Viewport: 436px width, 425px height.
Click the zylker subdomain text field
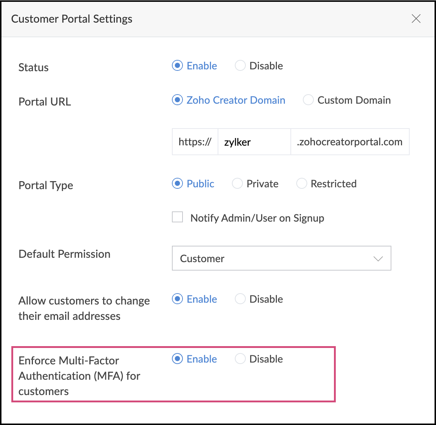[254, 142]
